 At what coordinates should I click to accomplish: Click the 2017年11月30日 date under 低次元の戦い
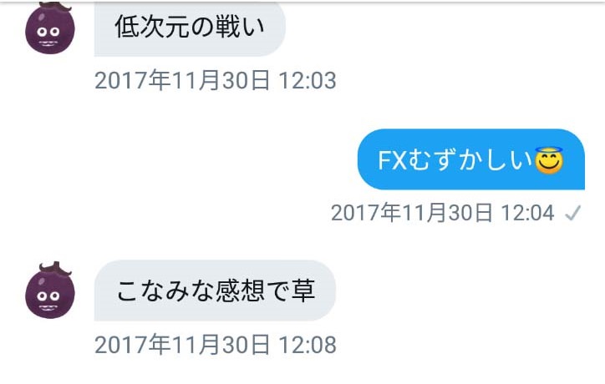tap(182, 81)
